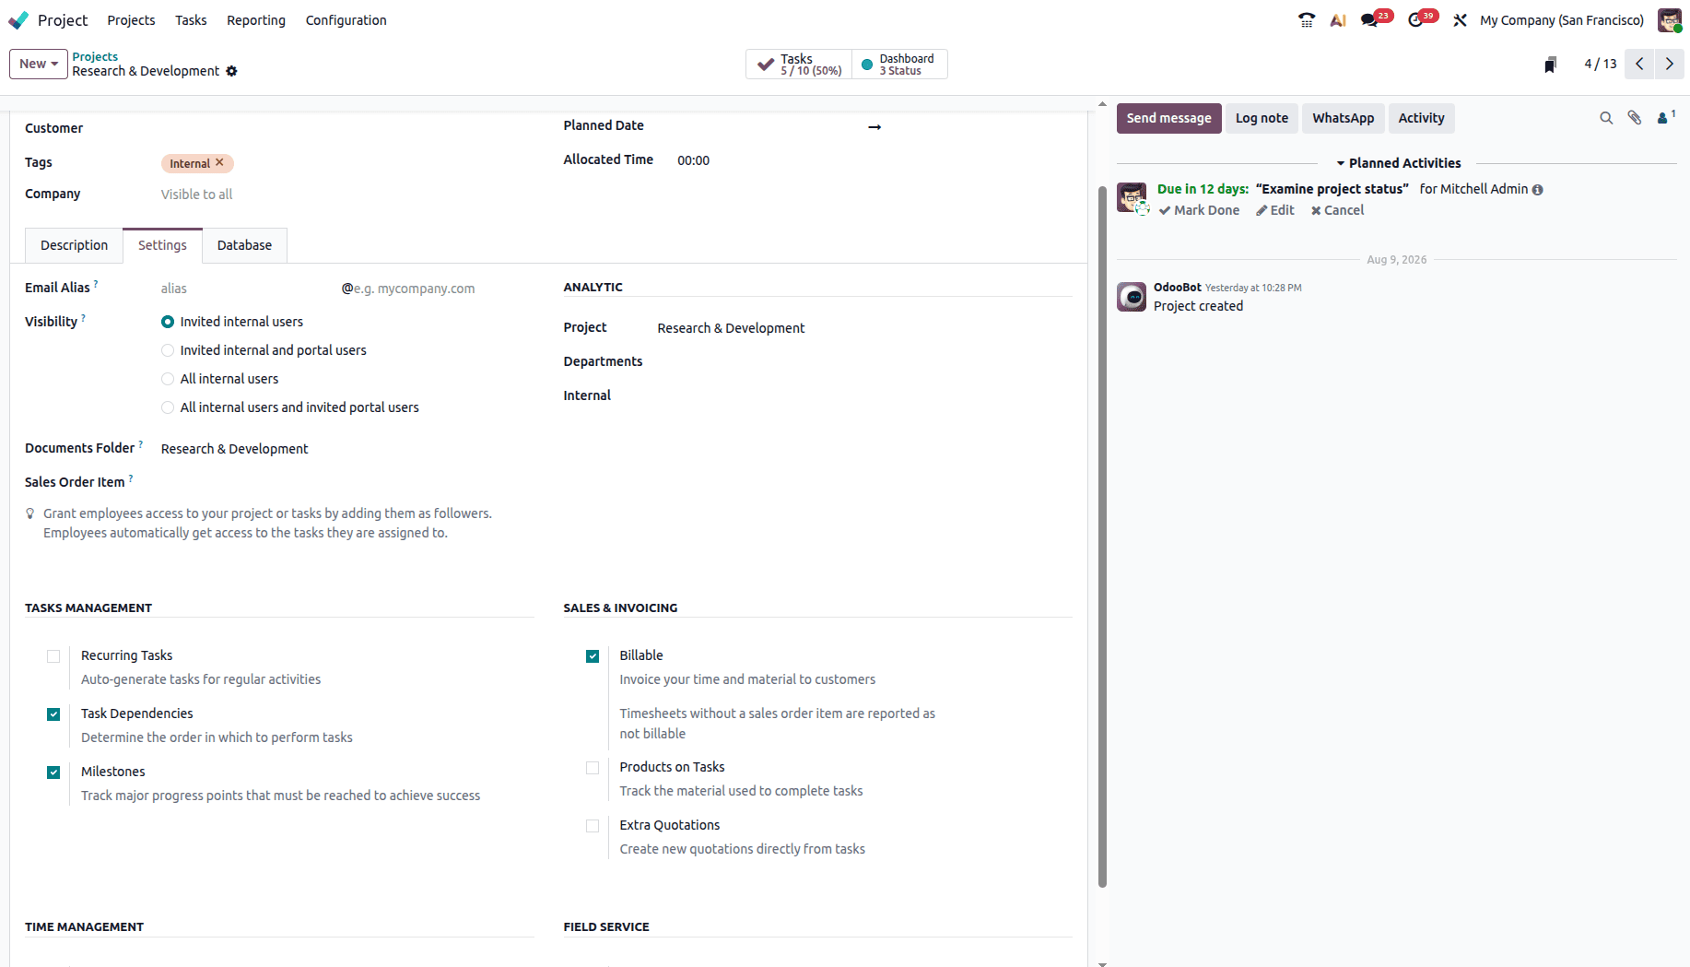1690x967 pixels.
Task: Switch to the Database tab
Action: 244,245
